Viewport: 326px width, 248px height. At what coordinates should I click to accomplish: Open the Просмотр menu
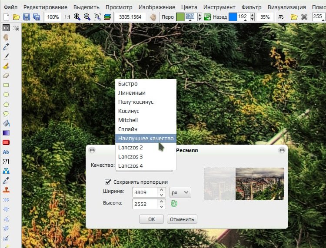pos(119,7)
